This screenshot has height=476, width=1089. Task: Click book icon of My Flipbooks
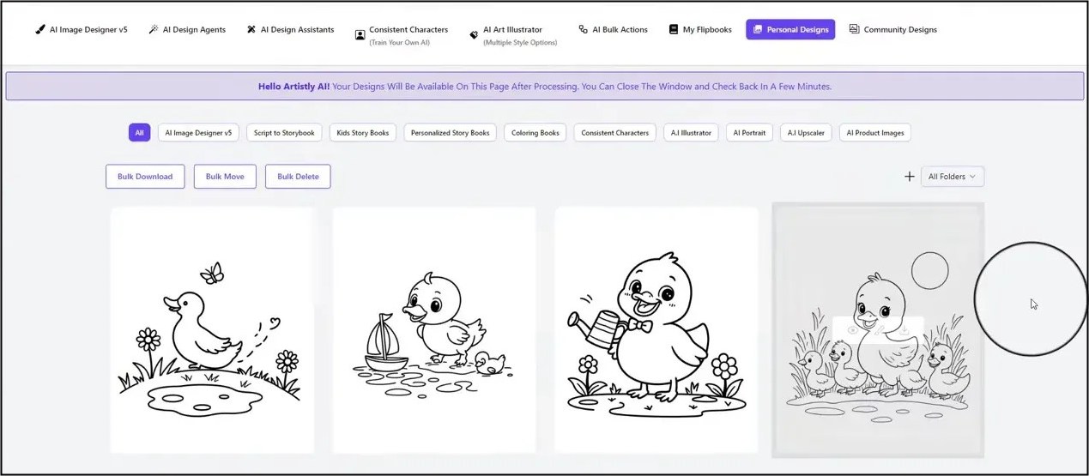tap(674, 29)
